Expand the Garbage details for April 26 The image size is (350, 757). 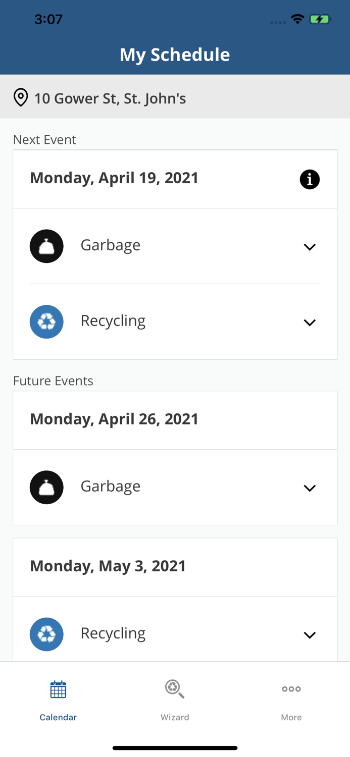pyautogui.click(x=311, y=487)
